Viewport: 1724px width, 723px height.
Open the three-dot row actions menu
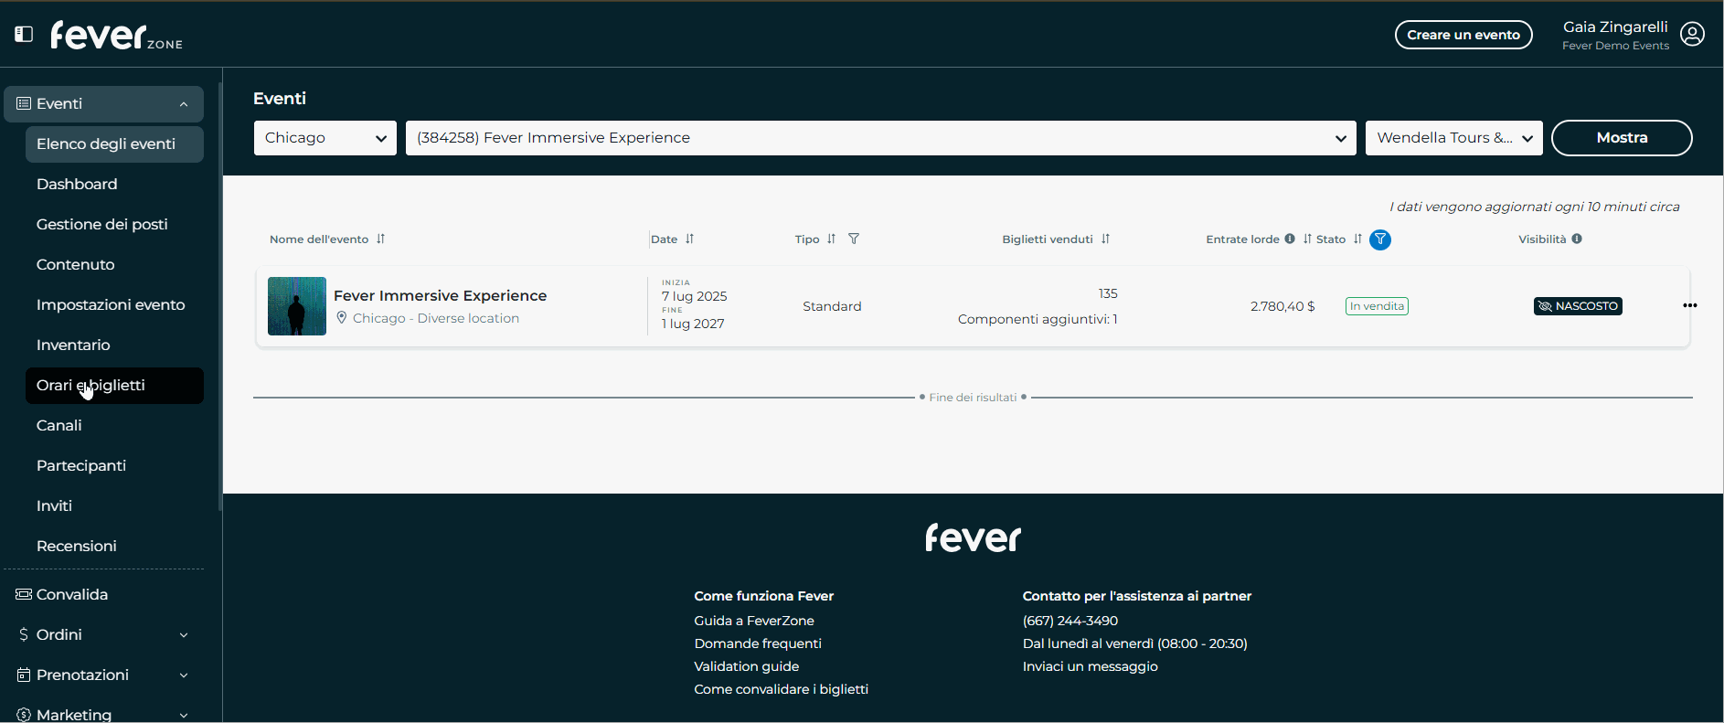(1689, 305)
